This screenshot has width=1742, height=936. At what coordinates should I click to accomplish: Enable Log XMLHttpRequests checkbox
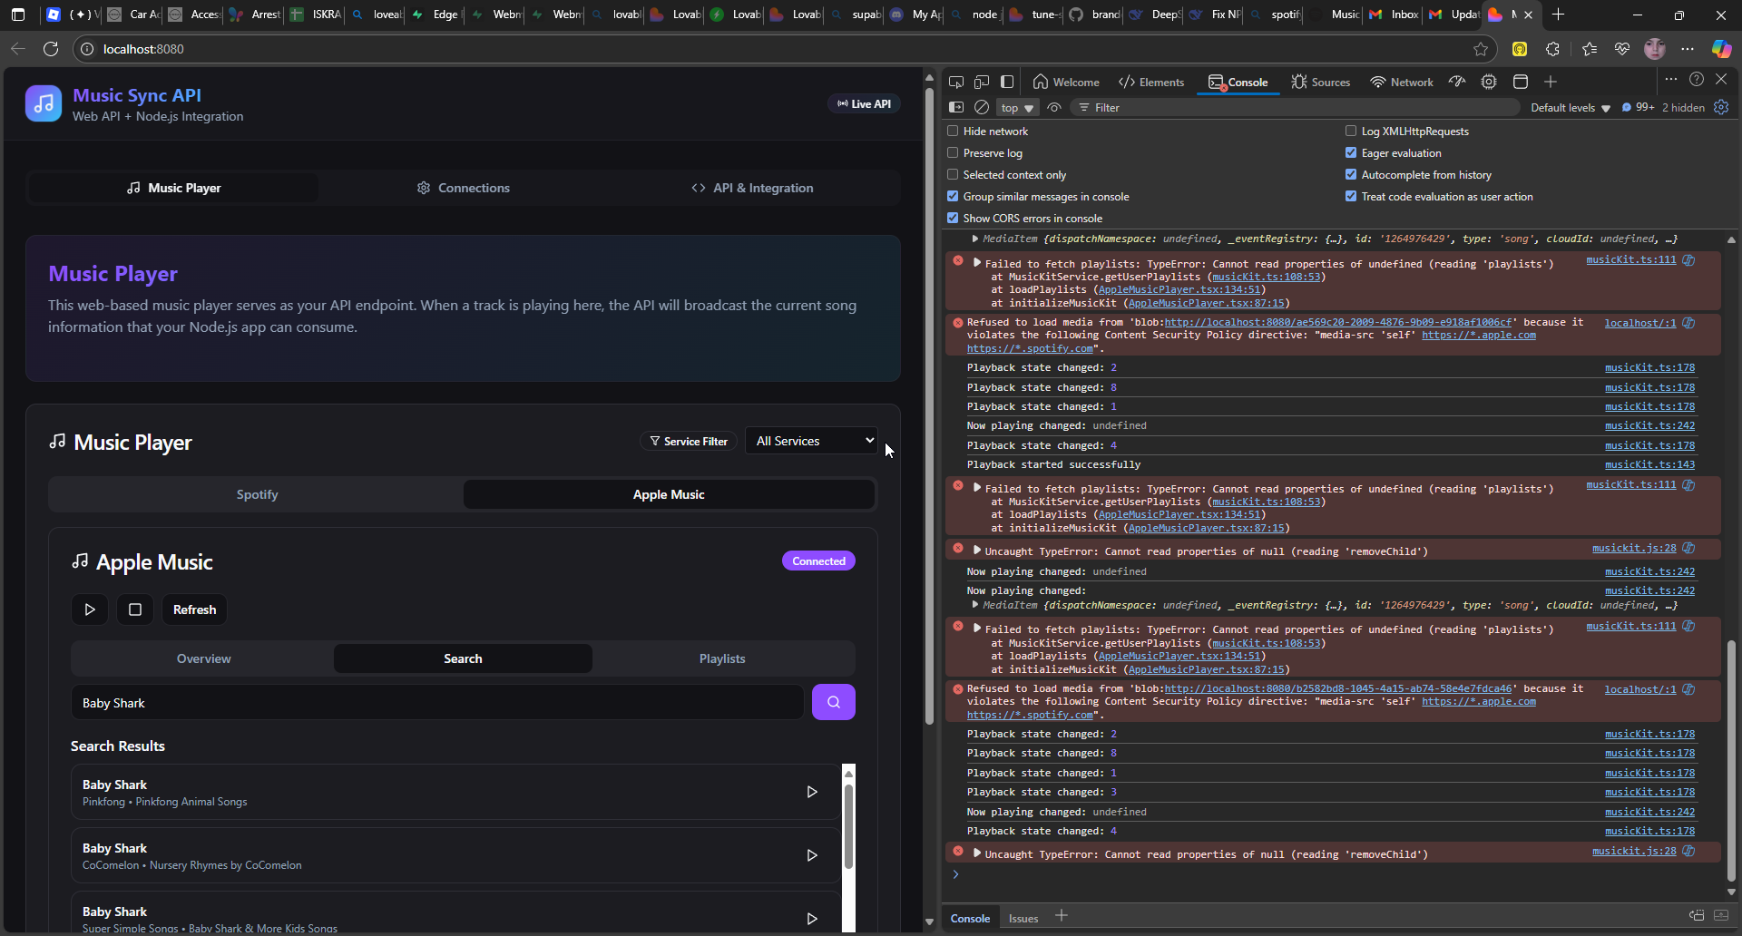(x=1351, y=132)
